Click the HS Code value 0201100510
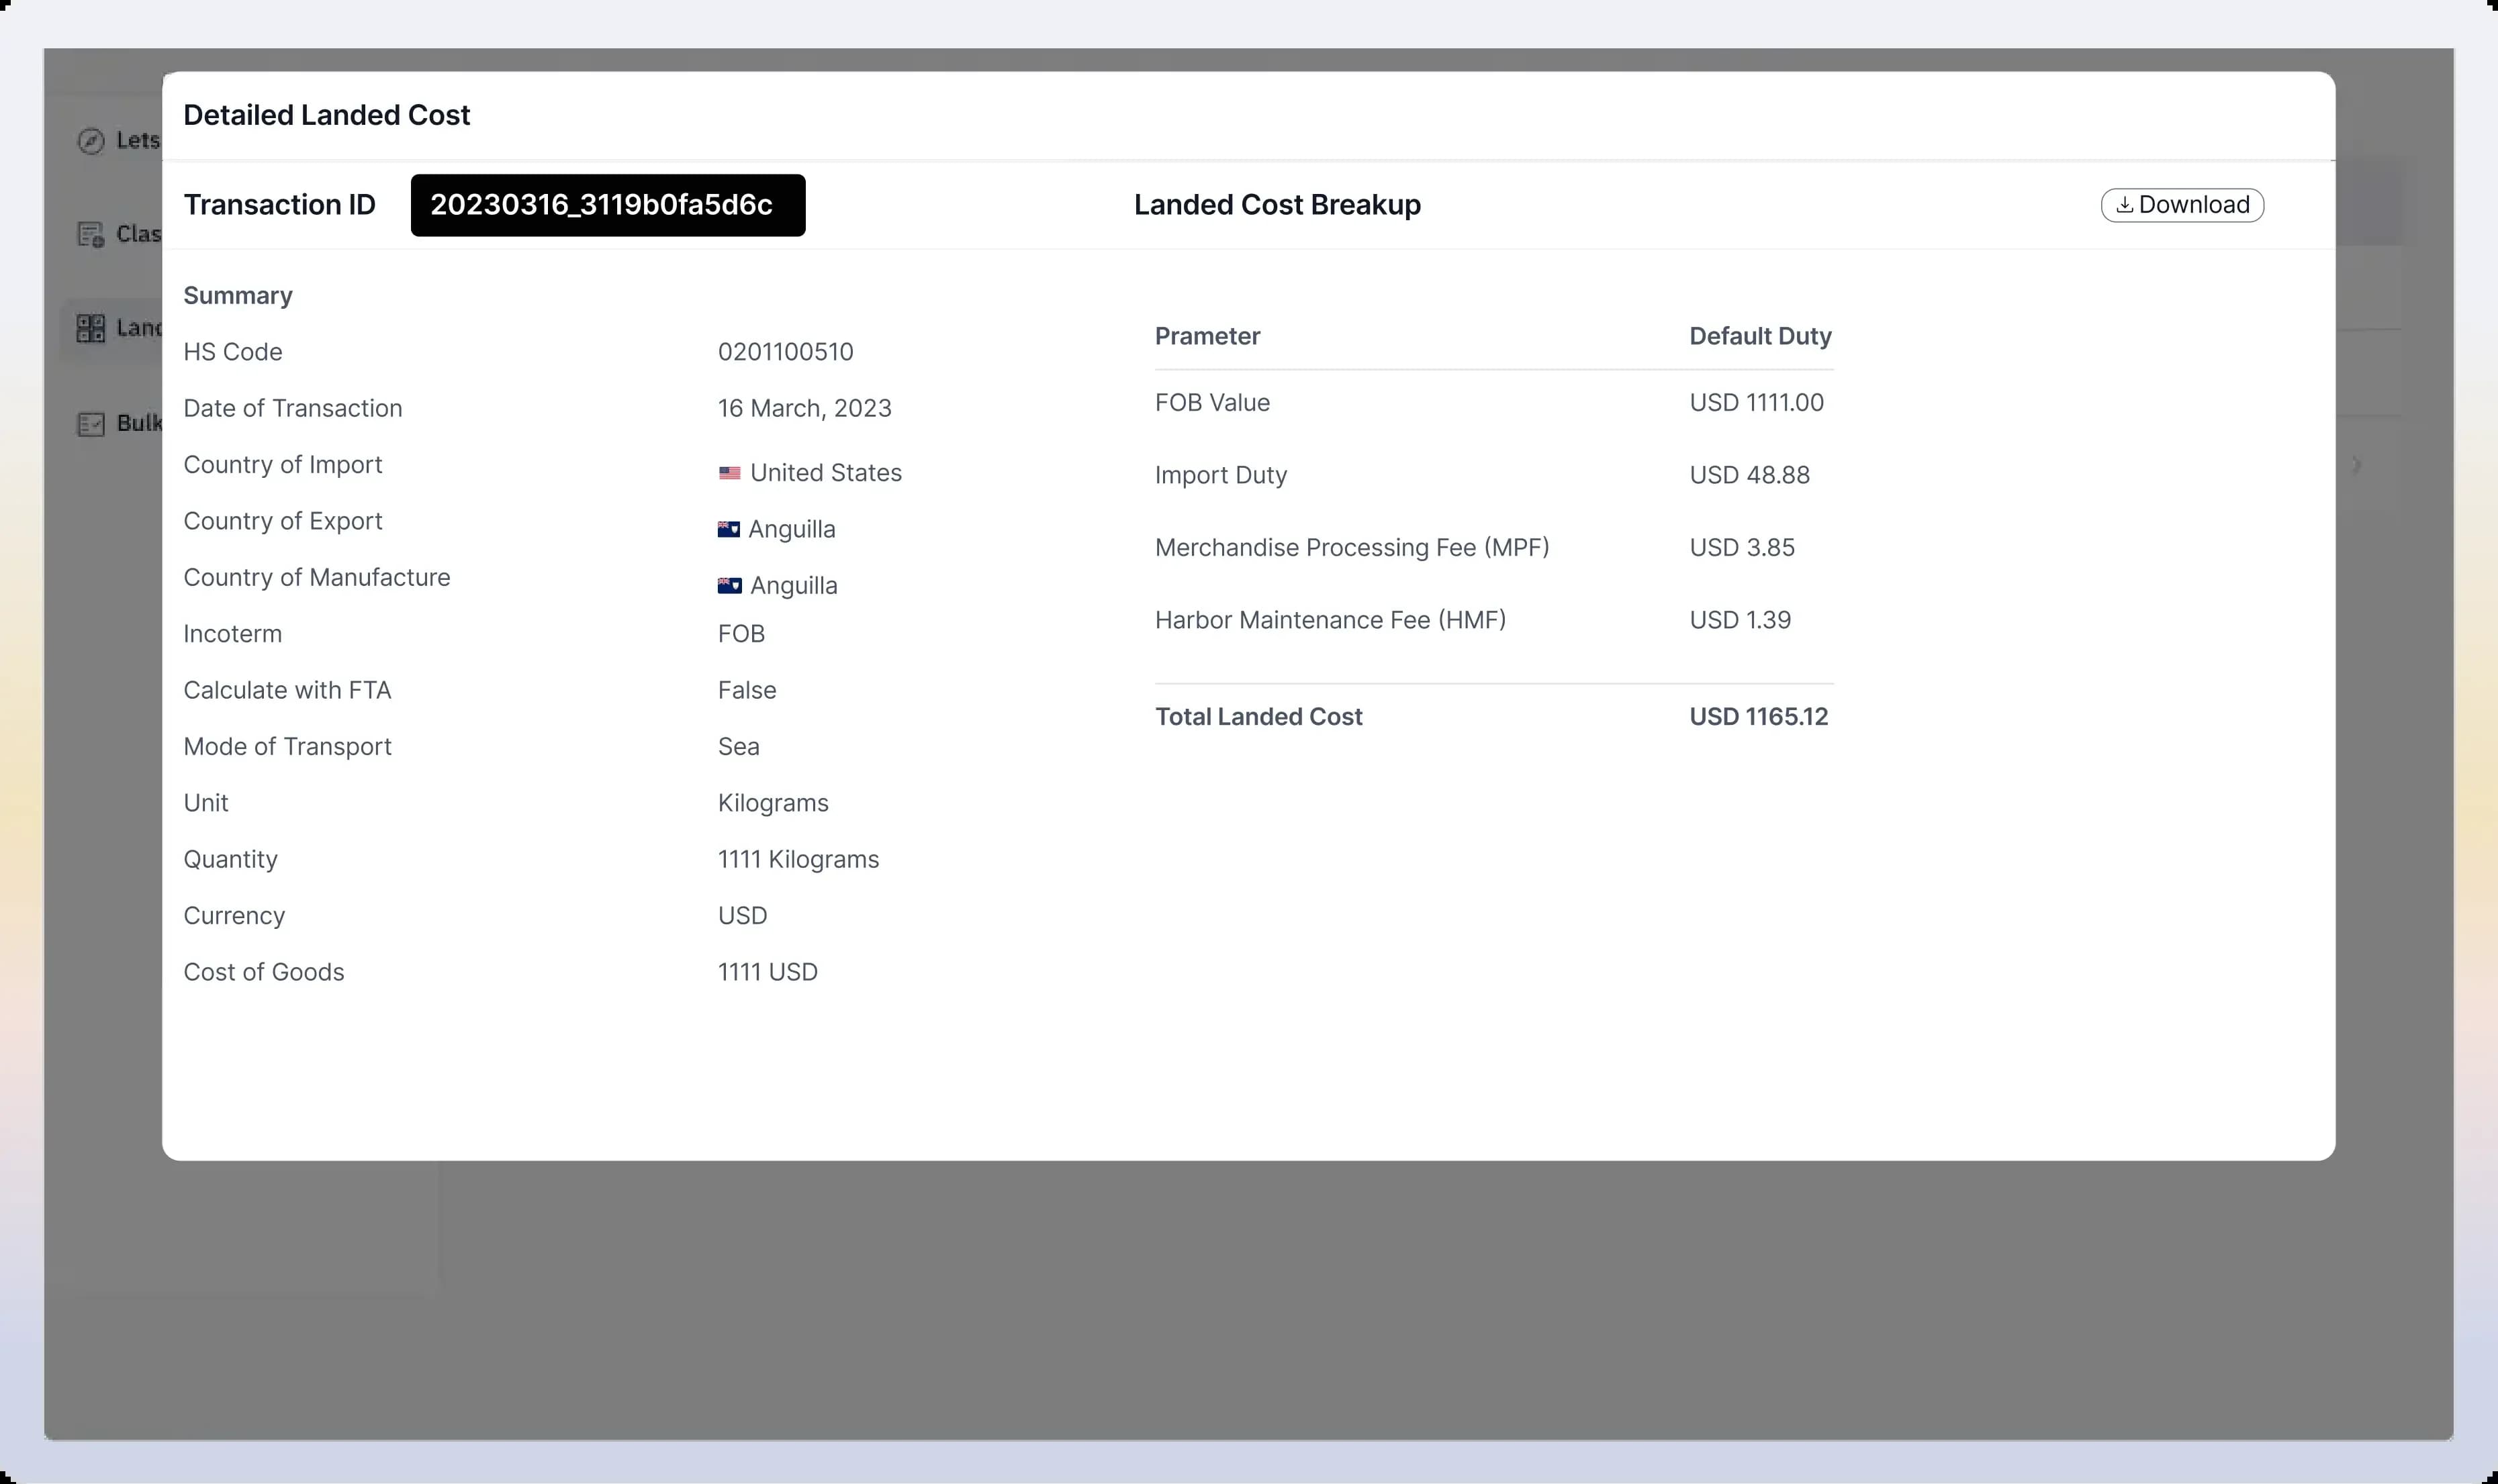2498x1484 pixels. [785, 352]
